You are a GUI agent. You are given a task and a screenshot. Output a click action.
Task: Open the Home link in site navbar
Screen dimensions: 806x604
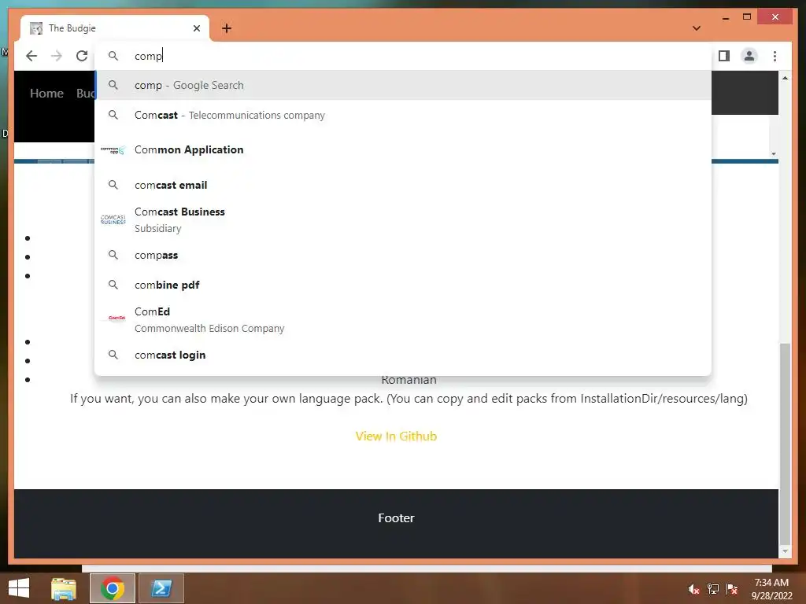(46, 94)
